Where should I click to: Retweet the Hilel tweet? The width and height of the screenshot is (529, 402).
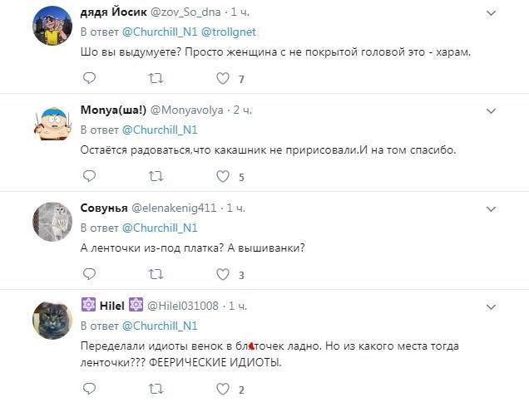pos(156,389)
